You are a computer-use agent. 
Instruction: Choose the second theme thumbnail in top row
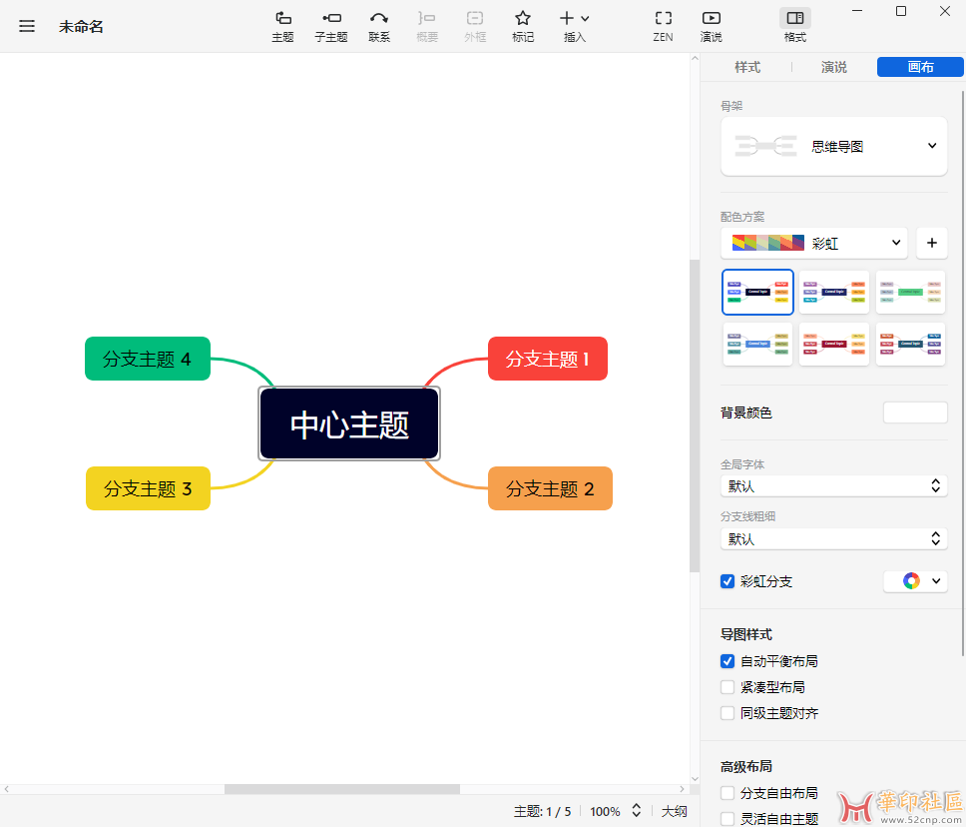(834, 292)
